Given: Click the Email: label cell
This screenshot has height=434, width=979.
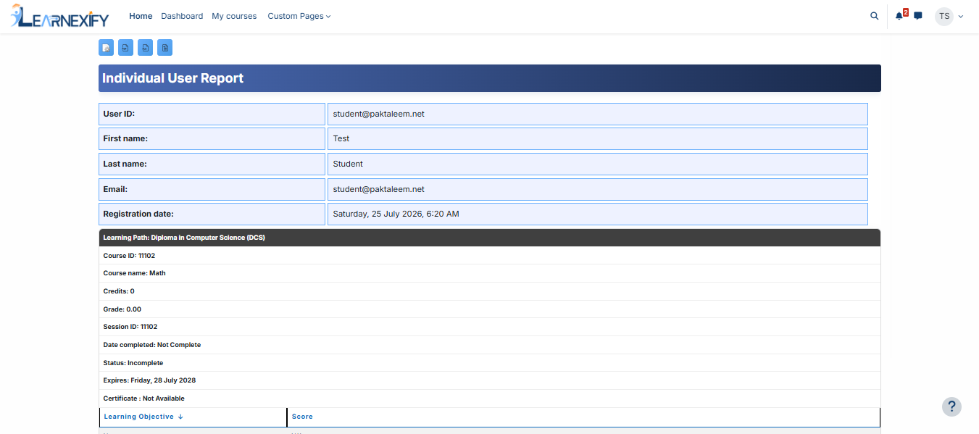Looking at the screenshot, I should point(212,189).
